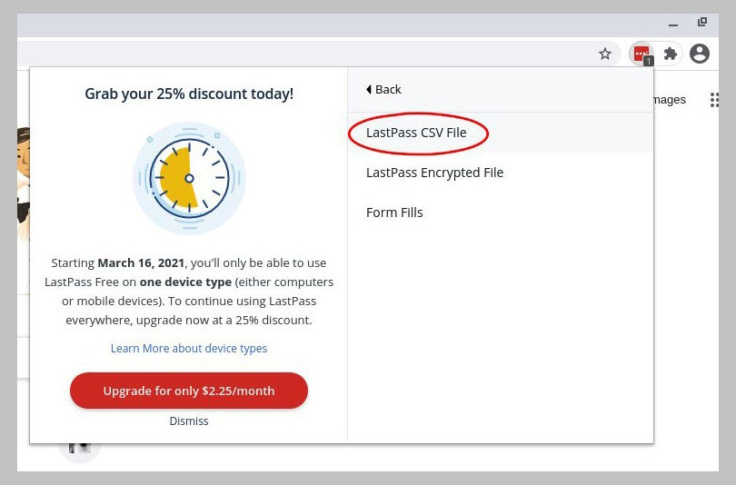The image size is (736, 485).
Task: Dismiss the discount promotion
Action: pyautogui.click(x=189, y=421)
